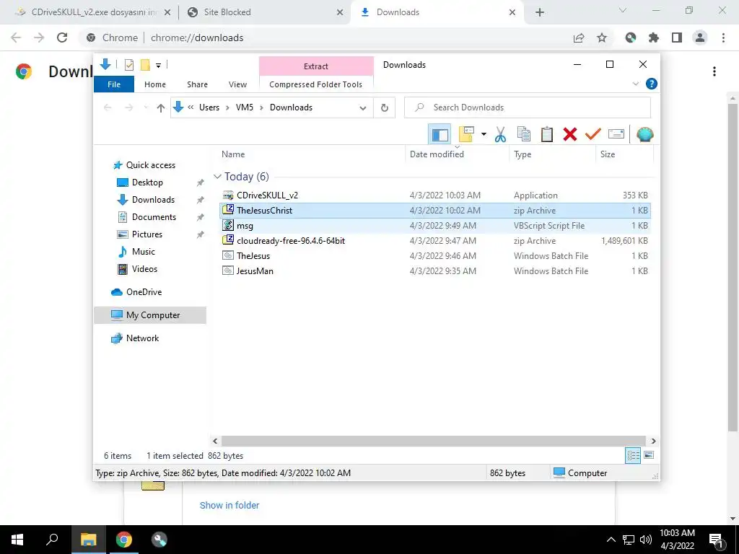Toggle the navigation pane button in toolbar
The width and height of the screenshot is (739, 554).
click(440, 135)
